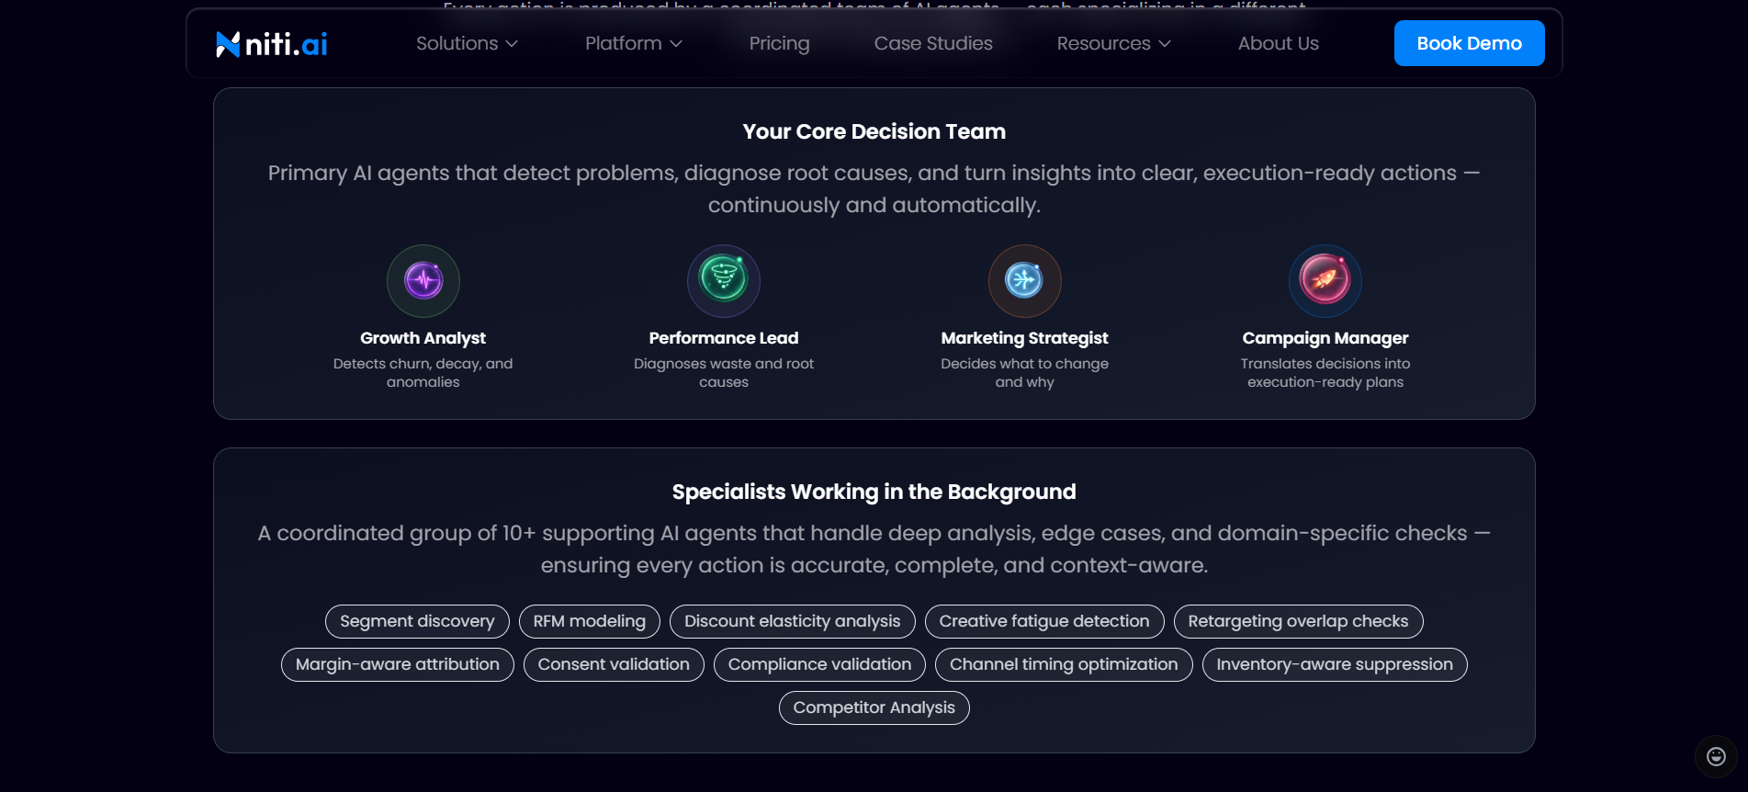Navigate to About Us

pos(1278,43)
